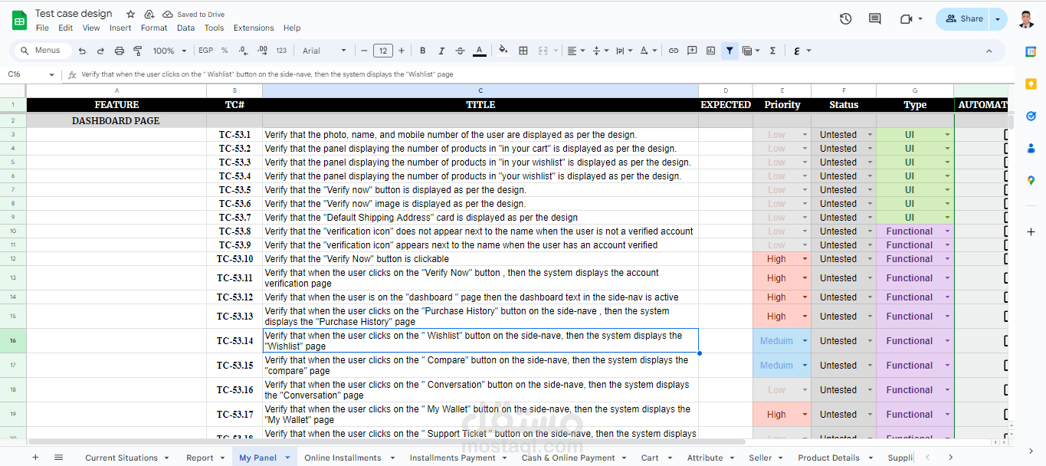Image resolution: width=1046 pixels, height=466 pixels.
Task: Open Google Maps side panel icon
Action: click(x=1031, y=180)
